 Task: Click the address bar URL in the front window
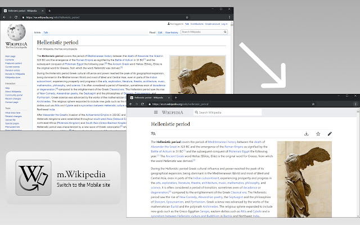click(x=180, y=104)
